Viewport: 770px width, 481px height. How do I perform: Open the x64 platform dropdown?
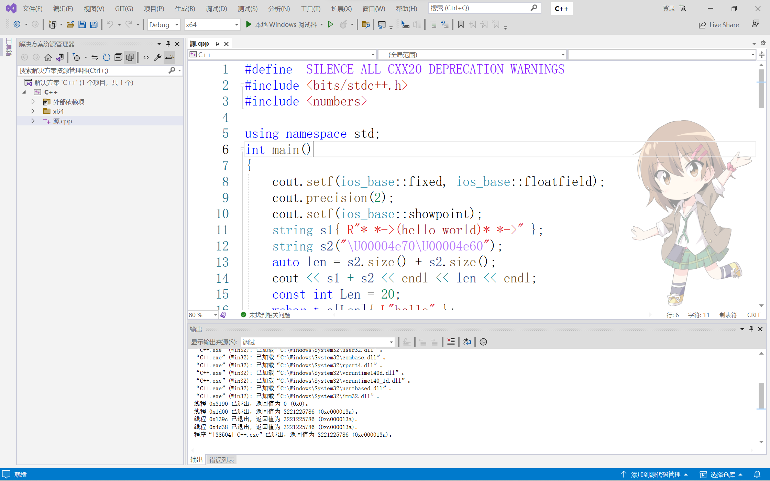click(x=212, y=25)
